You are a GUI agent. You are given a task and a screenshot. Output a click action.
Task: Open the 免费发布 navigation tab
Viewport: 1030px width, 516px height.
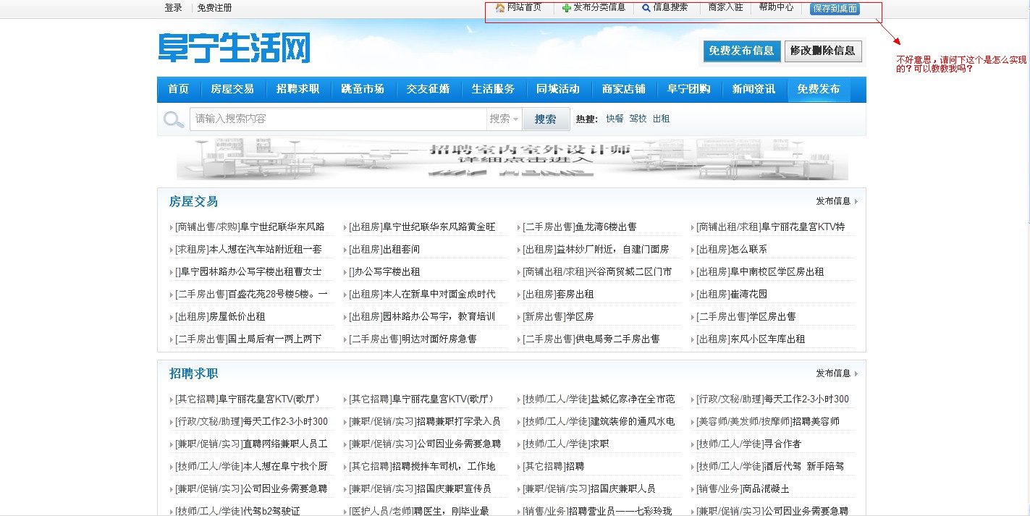point(819,89)
